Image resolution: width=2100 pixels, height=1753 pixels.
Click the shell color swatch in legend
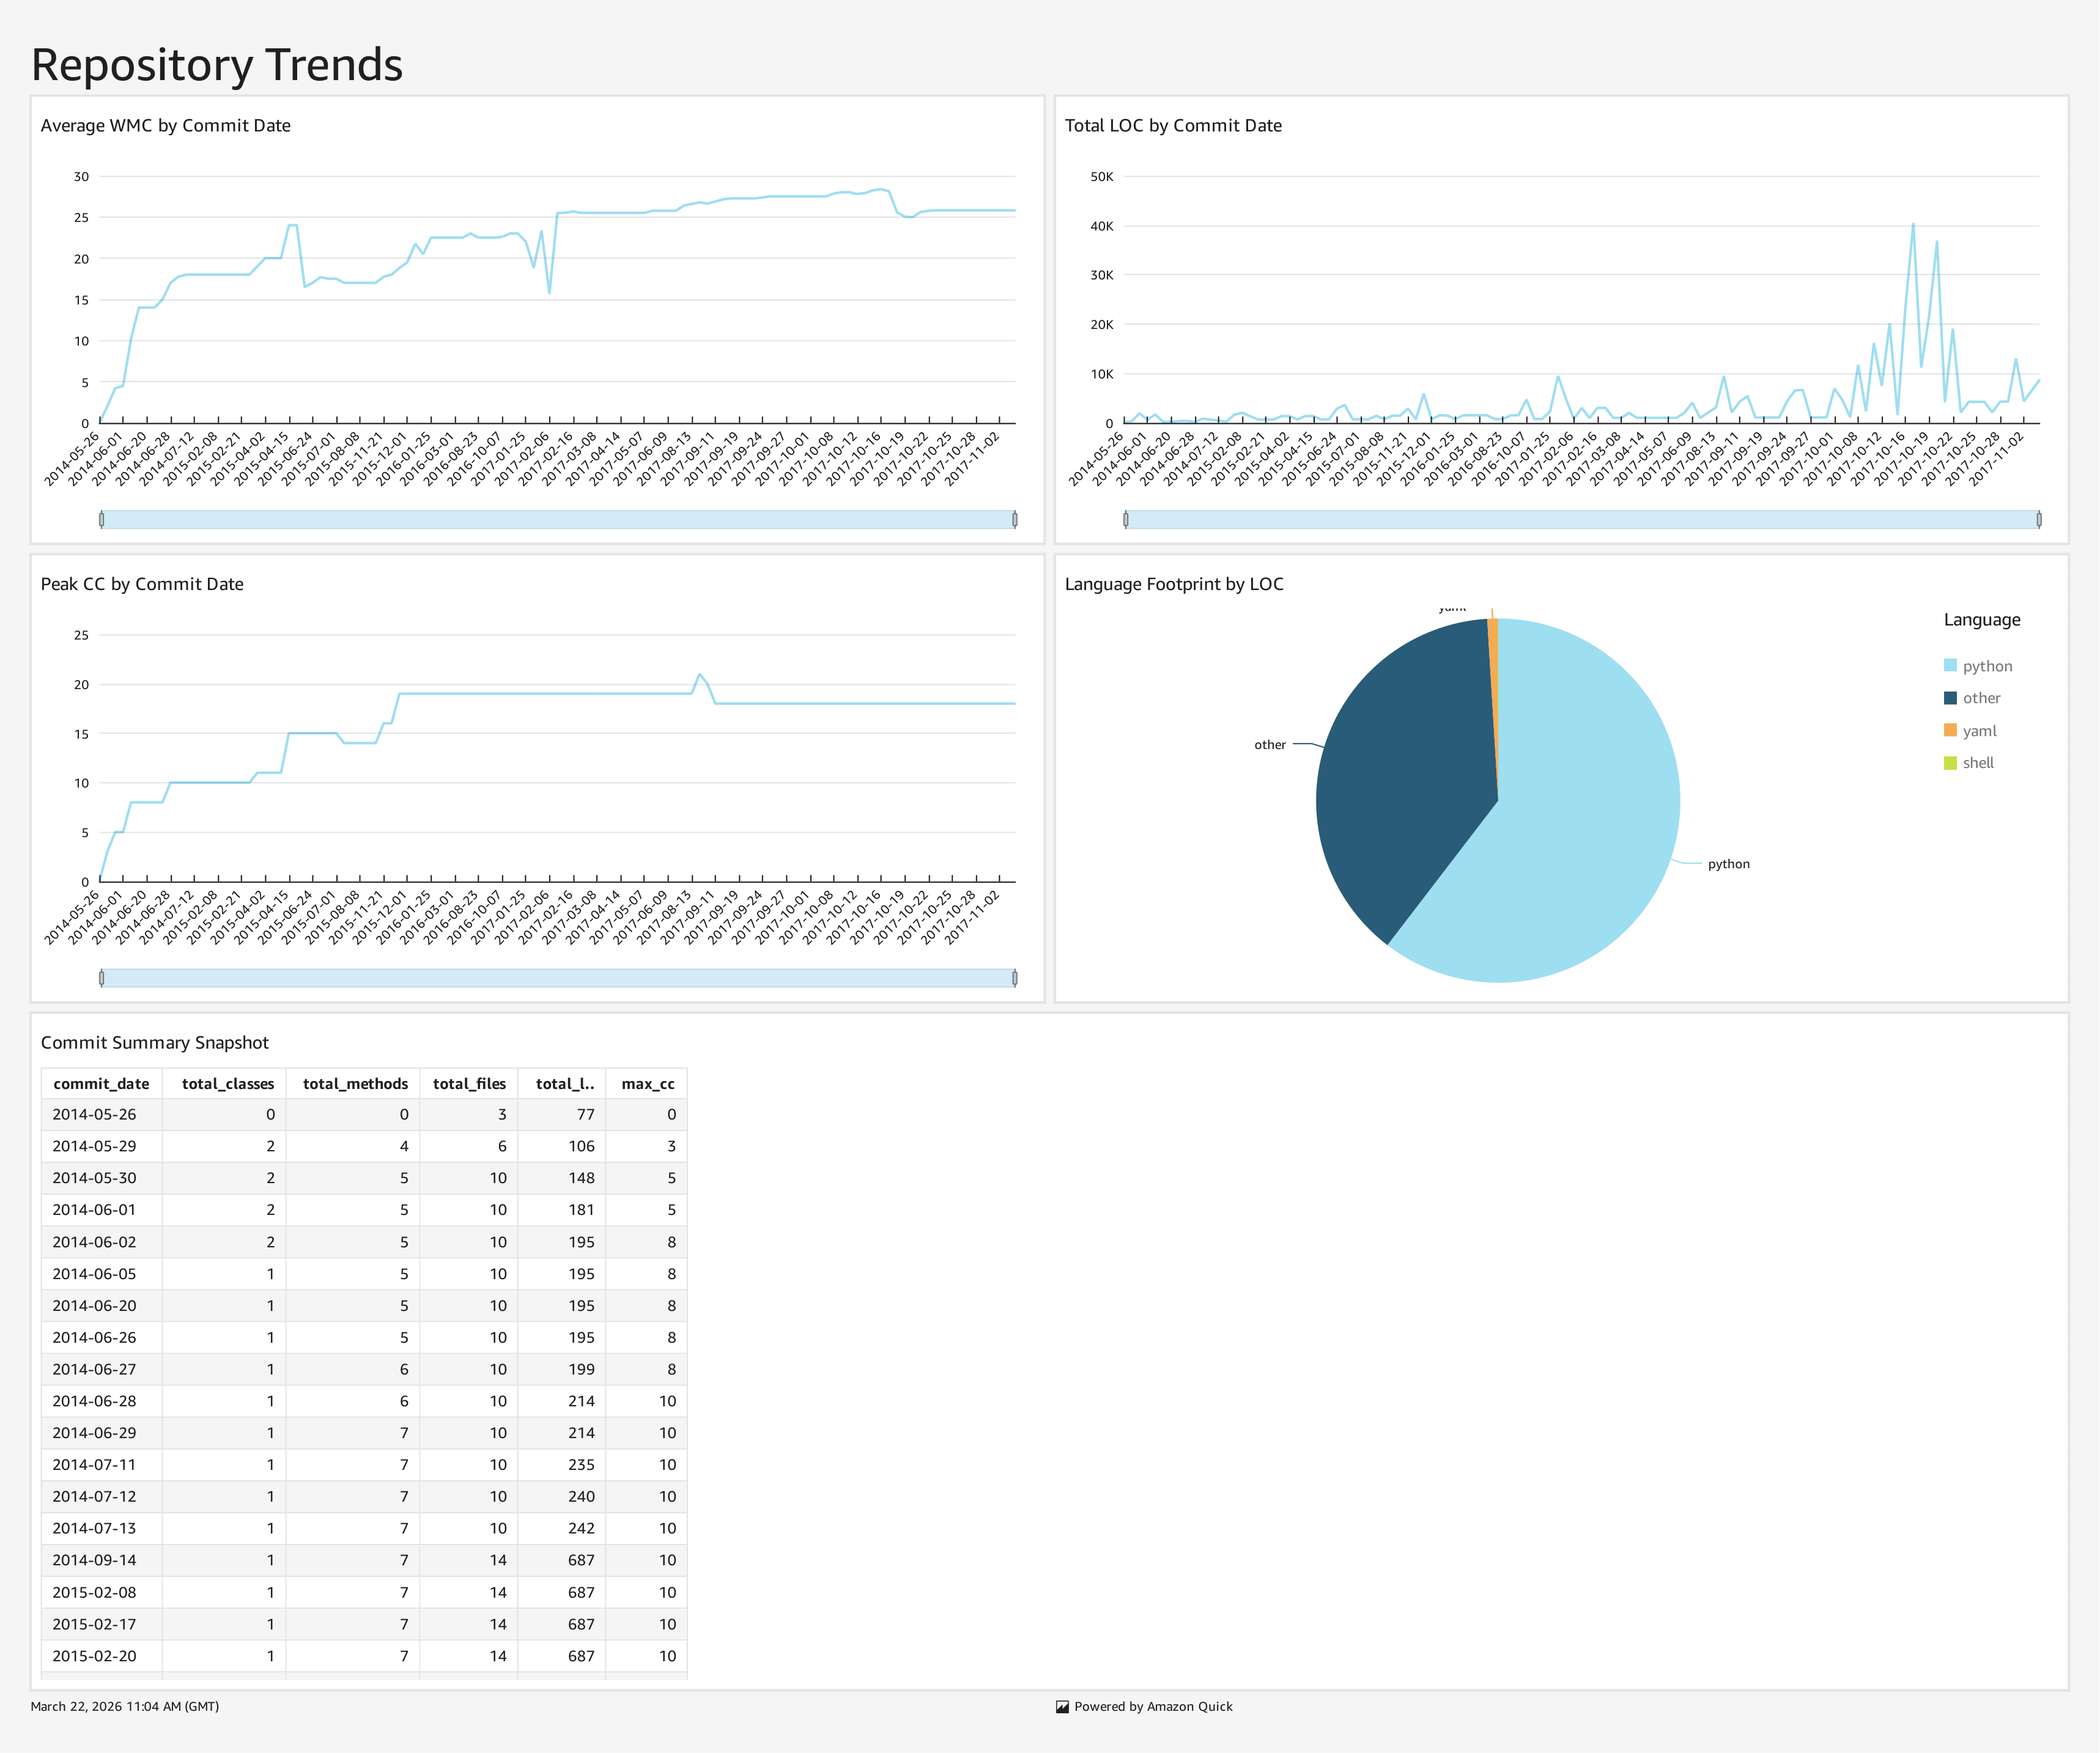(x=1950, y=763)
